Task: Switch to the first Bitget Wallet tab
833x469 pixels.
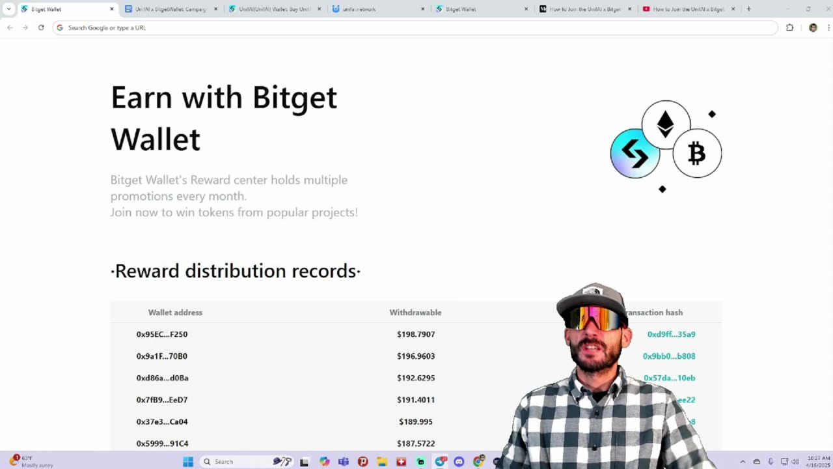Action: [66, 9]
